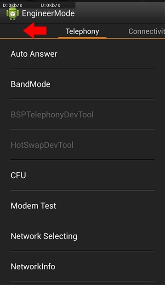Click the red left-pointing arrow

[35, 30]
